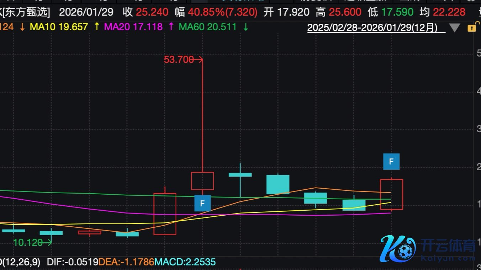The width and height of the screenshot is (481, 270).
Task: Toggle the MA20 17.118 indicator label
Action: coord(135,27)
